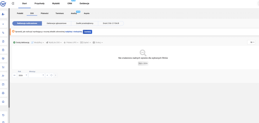This screenshot has height=123, width=259.
Task: Click the handshake sidebar icon
Action: (3, 58)
